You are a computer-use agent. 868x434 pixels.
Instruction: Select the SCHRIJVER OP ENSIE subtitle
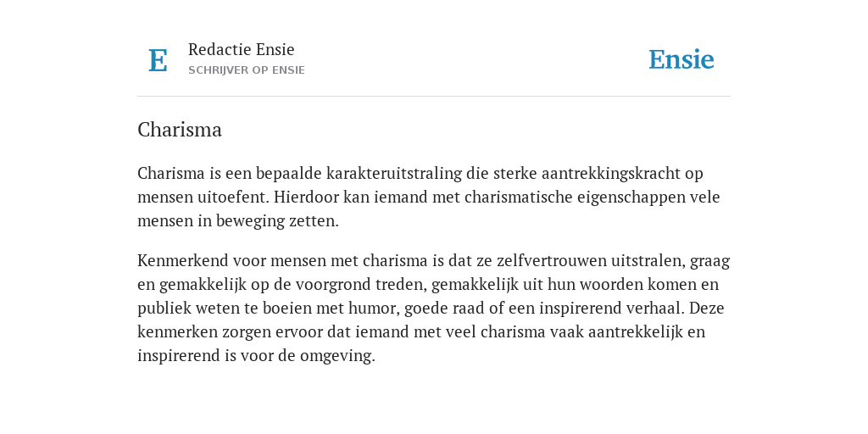coord(247,70)
